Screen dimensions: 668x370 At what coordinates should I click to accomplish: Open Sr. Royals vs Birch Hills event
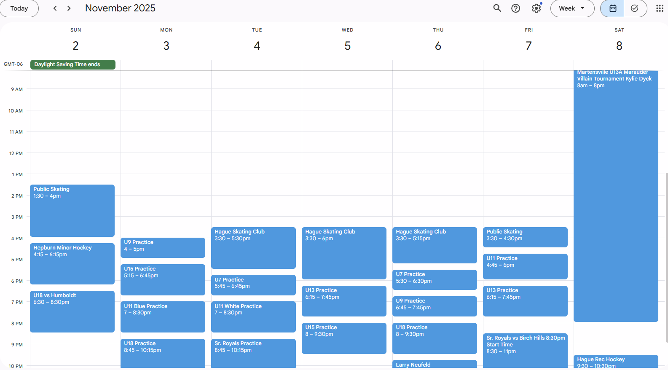(525, 350)
